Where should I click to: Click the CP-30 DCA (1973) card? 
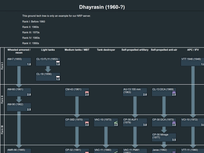[x=164, y=122]
